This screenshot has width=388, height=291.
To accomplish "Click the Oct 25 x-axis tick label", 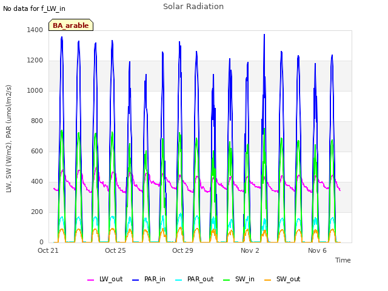I will point(115,250).
